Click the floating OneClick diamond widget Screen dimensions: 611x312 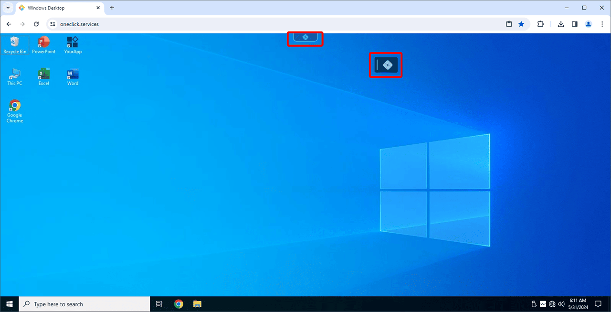point(387,65)
